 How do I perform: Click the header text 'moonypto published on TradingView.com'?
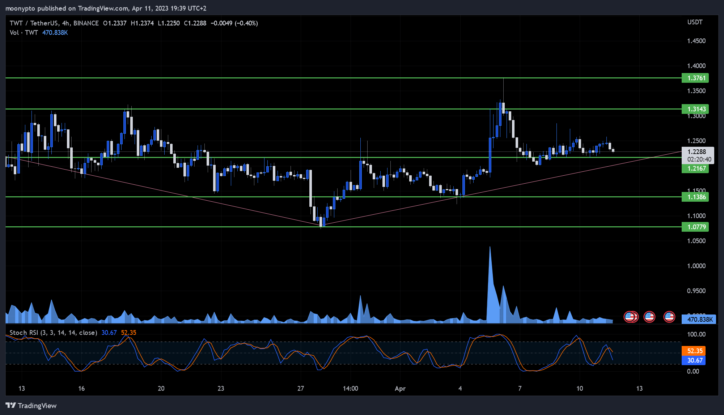[67, 8]
